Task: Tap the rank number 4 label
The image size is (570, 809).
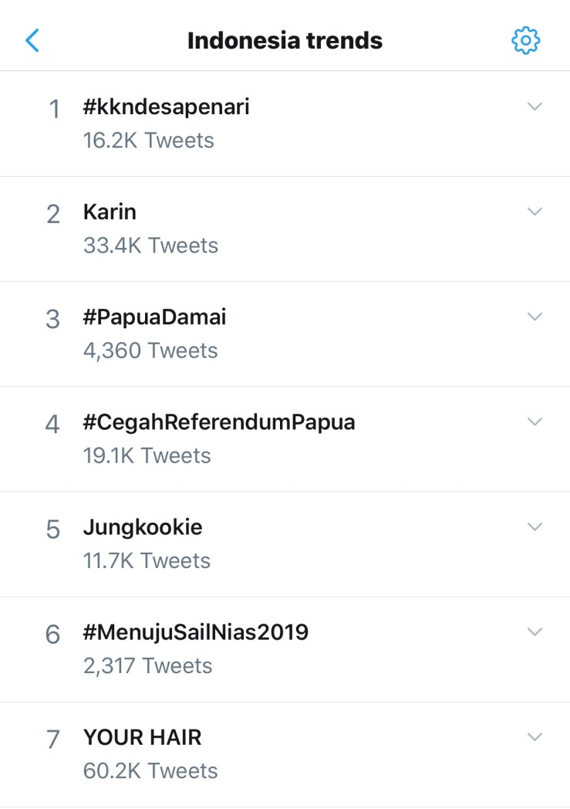Action: [x=52, y=424]
